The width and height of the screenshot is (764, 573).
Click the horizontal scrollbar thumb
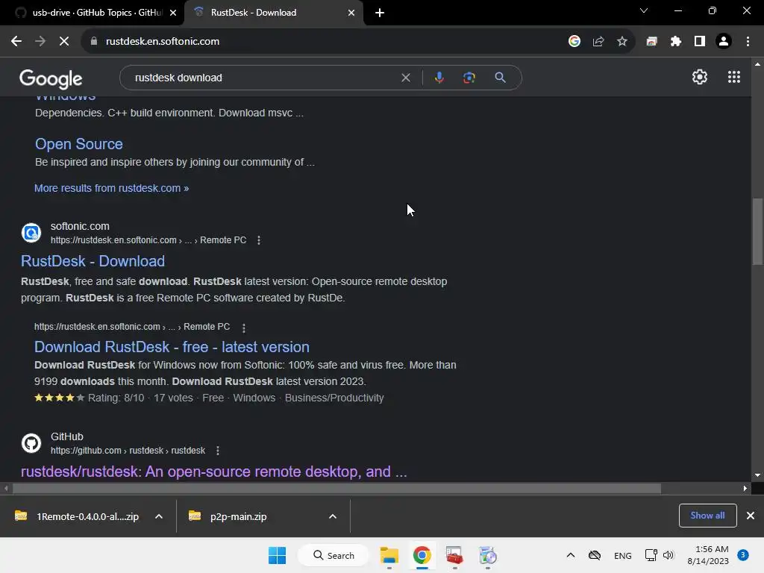(336, 488)
